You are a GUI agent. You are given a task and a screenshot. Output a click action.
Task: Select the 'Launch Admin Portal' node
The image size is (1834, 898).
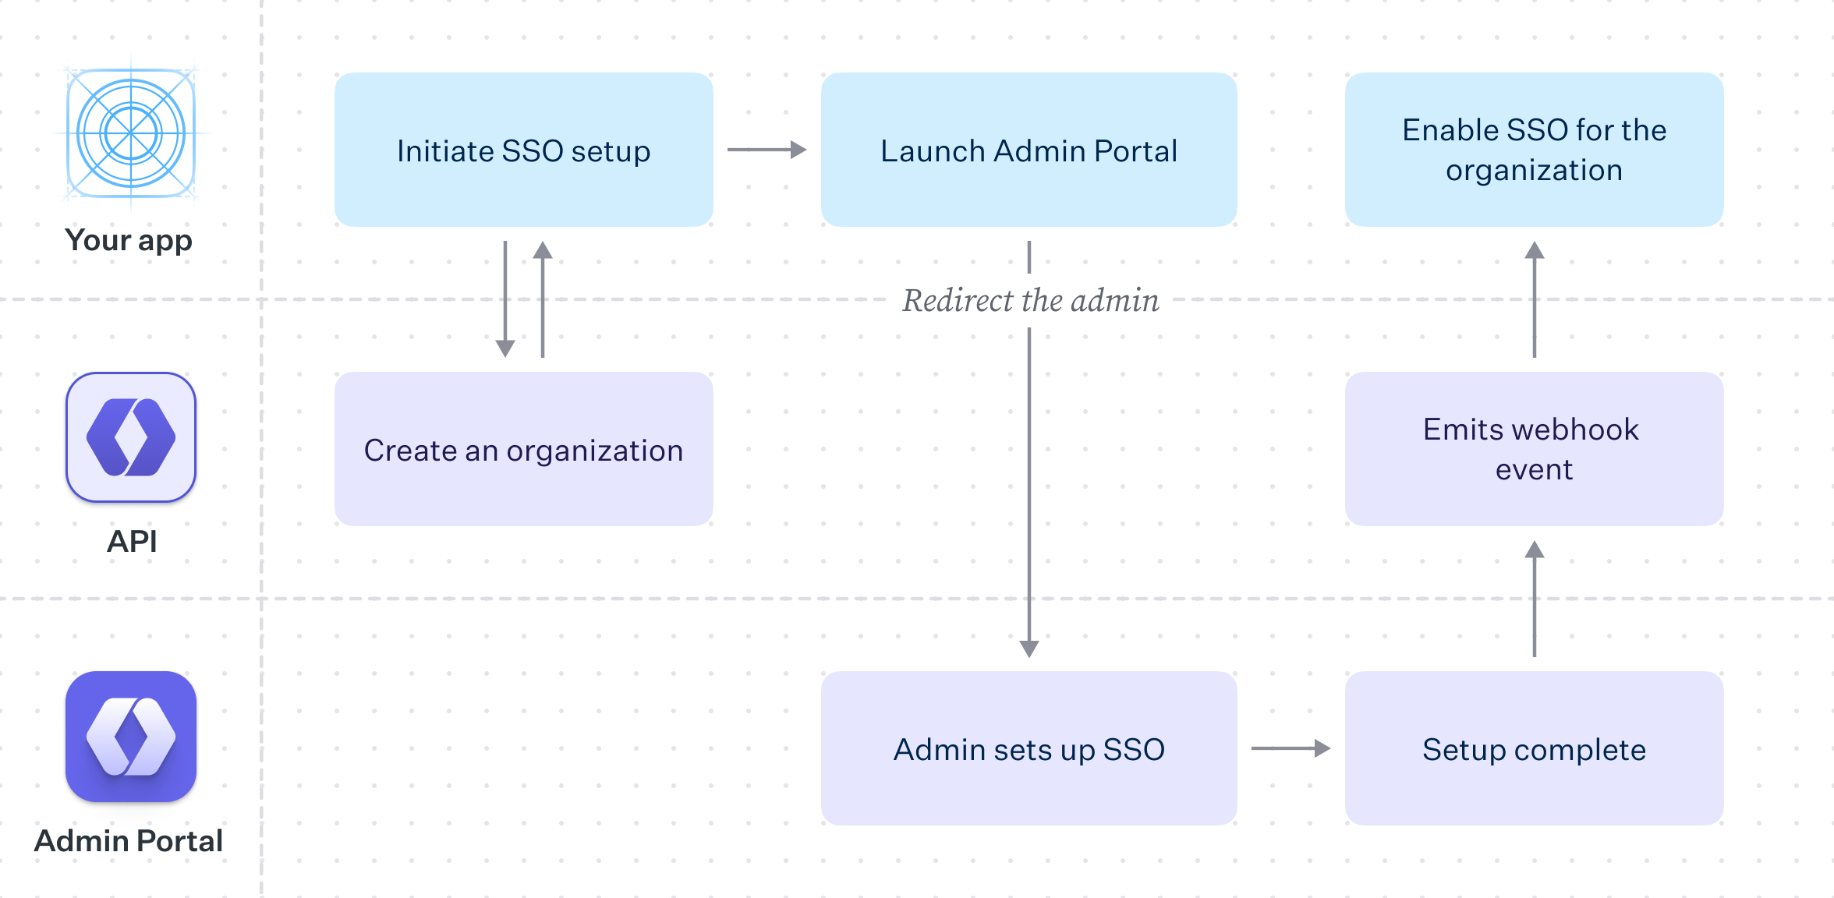(x=1028, y=150)
